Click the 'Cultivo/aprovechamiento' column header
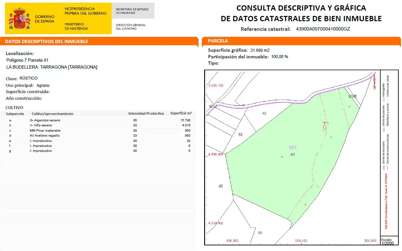The height and width of the screenshot is (251, 402). click(x=52, y=114)
